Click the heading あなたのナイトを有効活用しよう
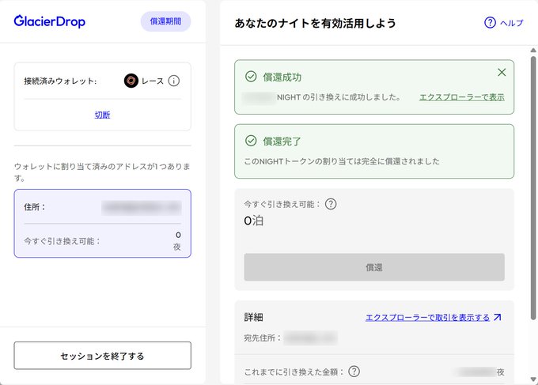The image size is (538, 385). tap(315, 23)
